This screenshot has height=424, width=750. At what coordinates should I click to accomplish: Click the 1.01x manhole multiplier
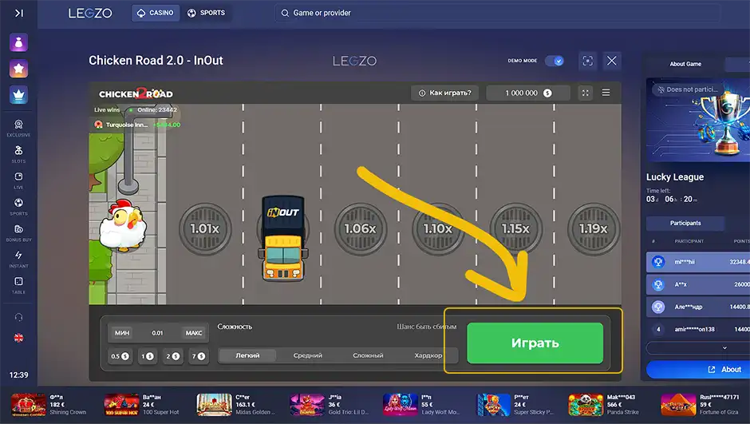click(x=205, y=228)
